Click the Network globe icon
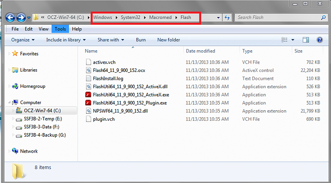Viewport: 331px width, 183px height. pyautogui.click(x=15, y=151)
